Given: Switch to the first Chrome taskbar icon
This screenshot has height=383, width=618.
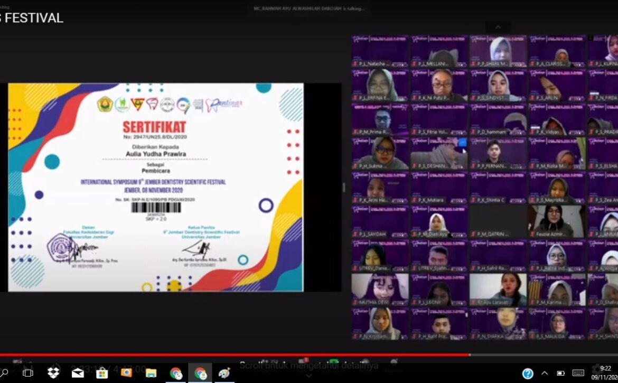Looking at the screenshot, I should click(x=176, y=373).
